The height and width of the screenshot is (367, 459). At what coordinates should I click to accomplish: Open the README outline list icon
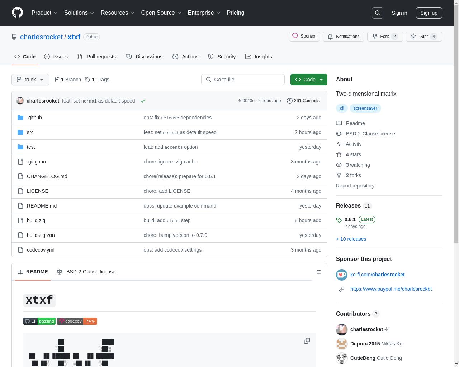point(318,272)
